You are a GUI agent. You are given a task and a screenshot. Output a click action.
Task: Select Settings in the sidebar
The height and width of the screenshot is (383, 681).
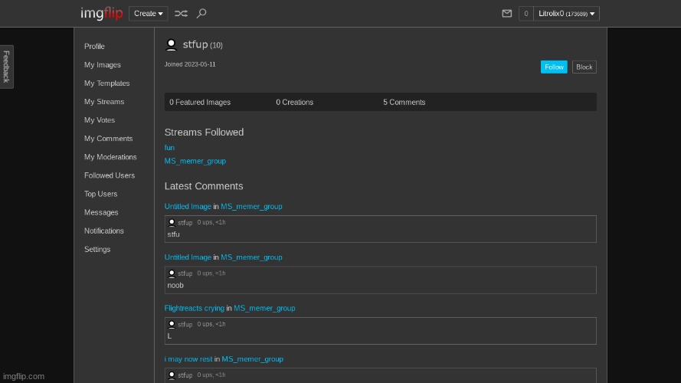pyautogui.click(x=97, y=249)
